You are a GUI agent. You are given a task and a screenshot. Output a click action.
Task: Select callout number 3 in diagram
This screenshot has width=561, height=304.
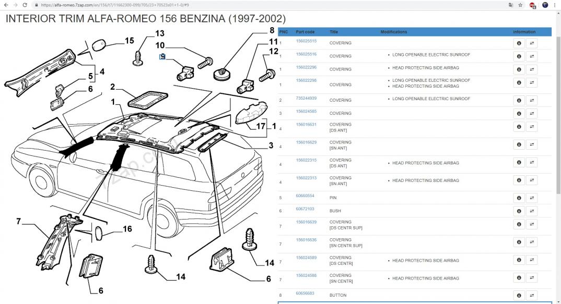click(x=271, y=145)
